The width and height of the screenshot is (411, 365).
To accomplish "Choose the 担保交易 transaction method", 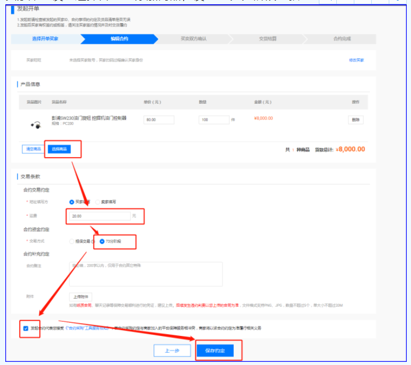I will pyautogui.click(x=73, y=241).
